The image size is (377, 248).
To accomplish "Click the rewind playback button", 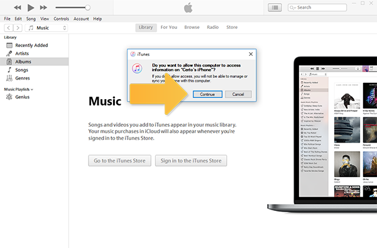I will click(x=18, y=8).
